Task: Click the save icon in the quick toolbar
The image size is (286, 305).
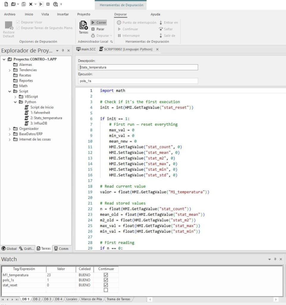Action: 24,4
